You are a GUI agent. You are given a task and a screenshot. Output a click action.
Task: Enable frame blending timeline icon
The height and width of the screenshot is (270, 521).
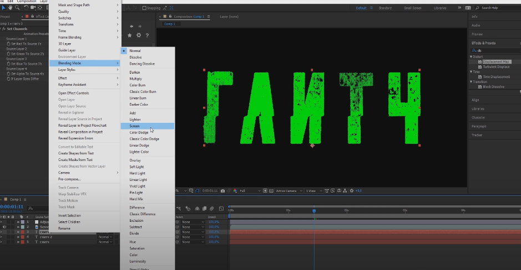204,209
